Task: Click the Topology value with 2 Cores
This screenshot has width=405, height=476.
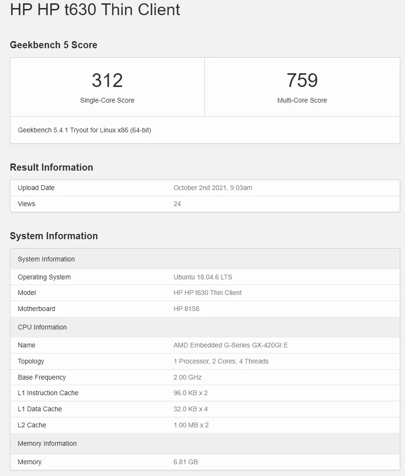Action: (221, 361)
